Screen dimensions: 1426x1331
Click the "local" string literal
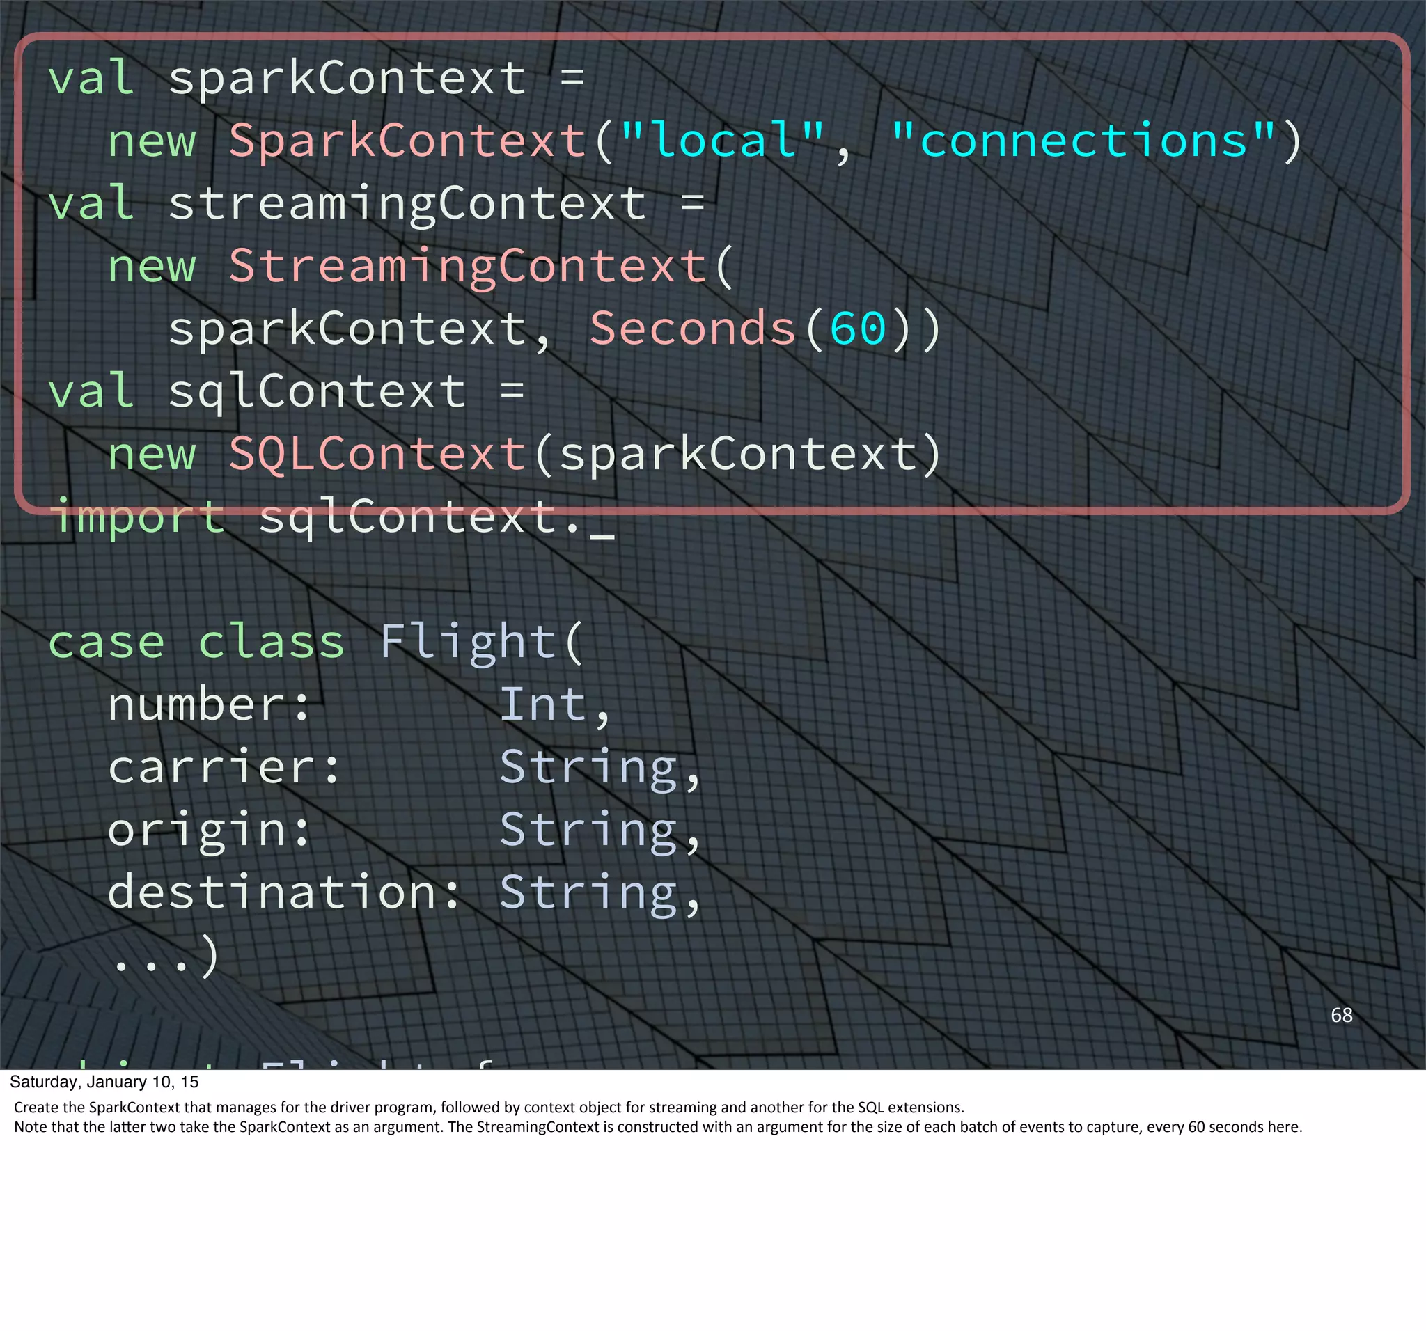pyautogui.click(x=722, y=139)
